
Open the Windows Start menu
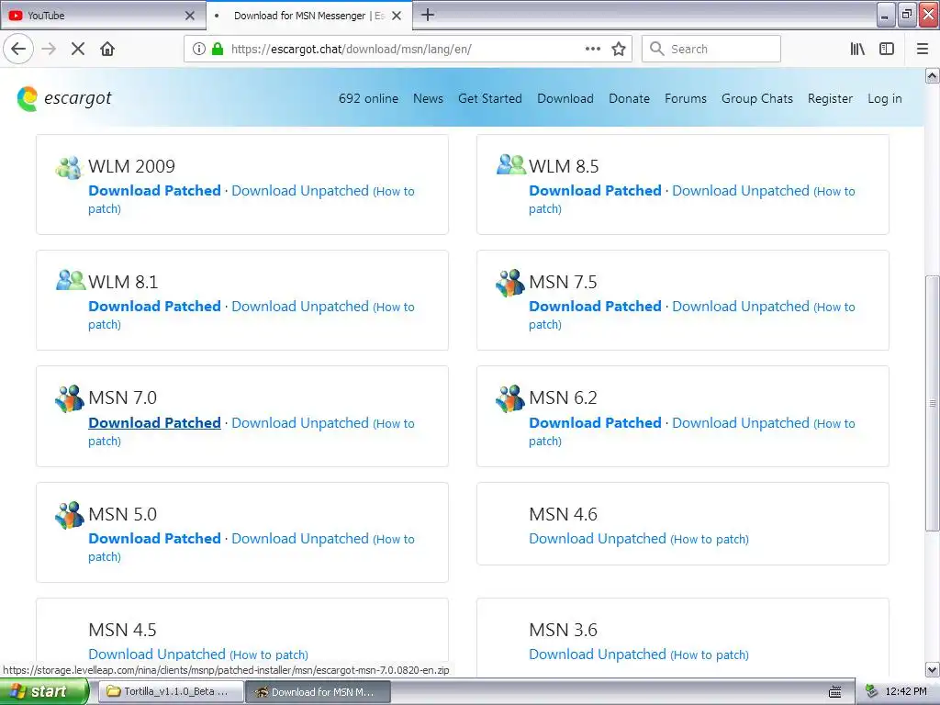[43, 691]
